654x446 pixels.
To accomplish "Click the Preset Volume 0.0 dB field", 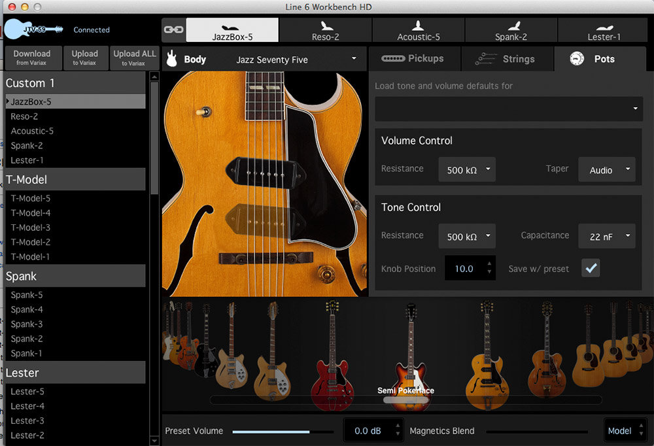I will [x=368, y=430].
